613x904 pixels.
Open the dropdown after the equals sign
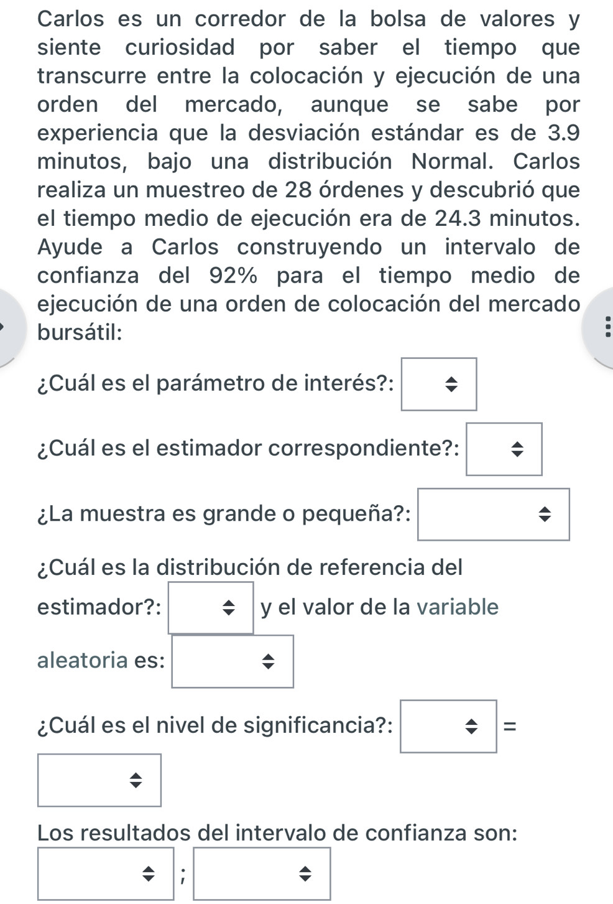tap(99, 780)
